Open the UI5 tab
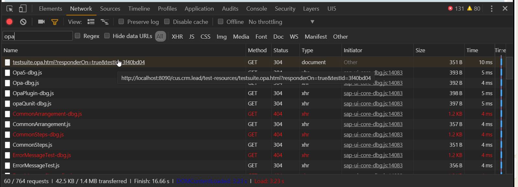 pyautogui.click(x=332, y=9)
